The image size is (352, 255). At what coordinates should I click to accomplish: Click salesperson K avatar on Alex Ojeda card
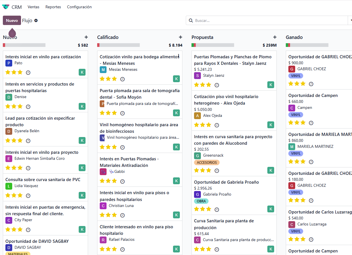click(271, 125)
